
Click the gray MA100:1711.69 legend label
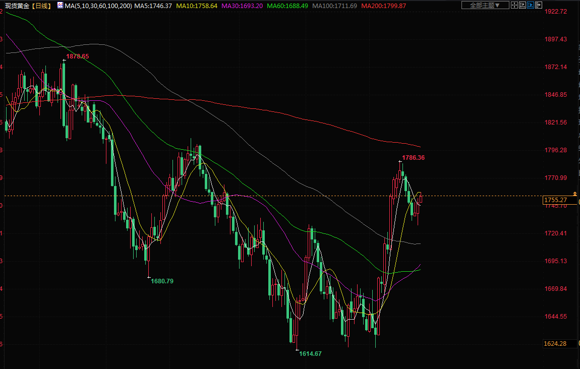(335, 6)
